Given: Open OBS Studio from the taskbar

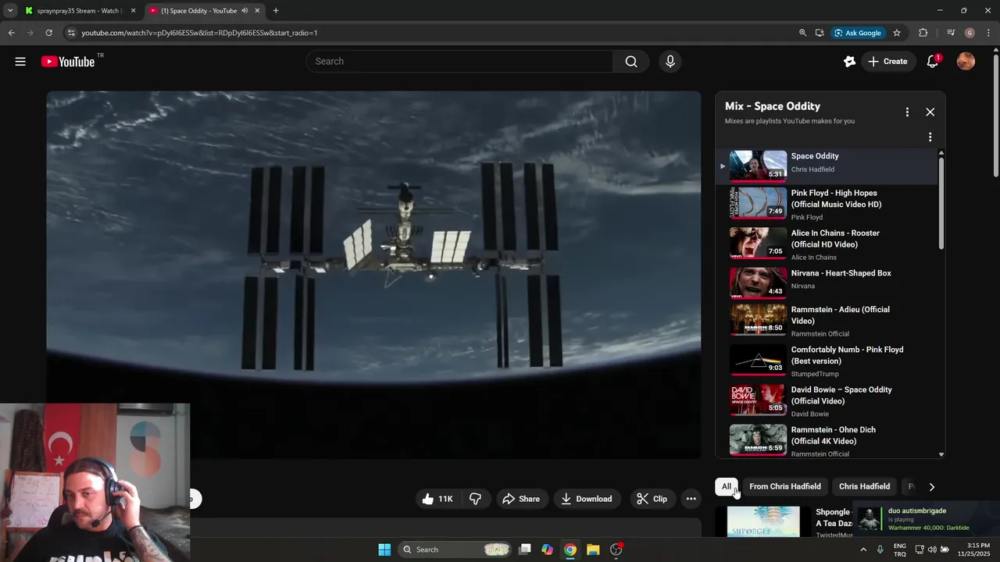Looking at the screenshot, I should click(616, 550).
